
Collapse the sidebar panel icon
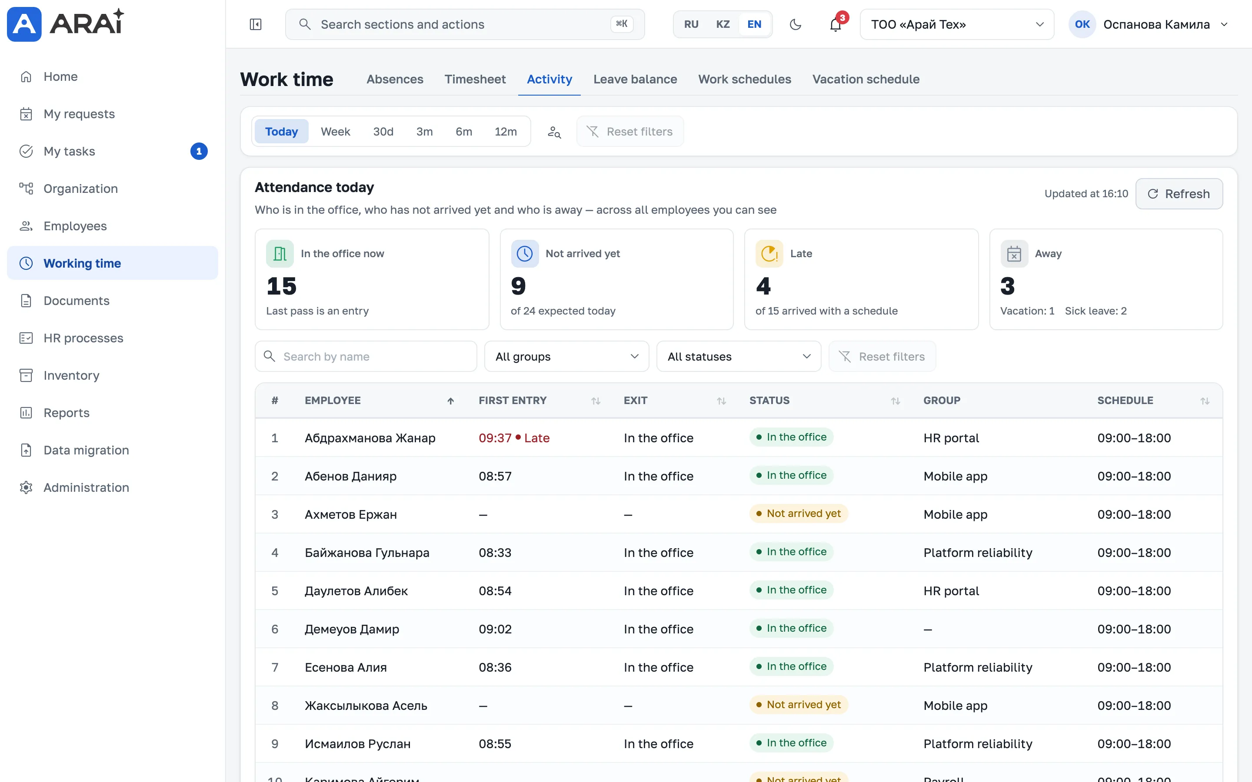(256, 24)
